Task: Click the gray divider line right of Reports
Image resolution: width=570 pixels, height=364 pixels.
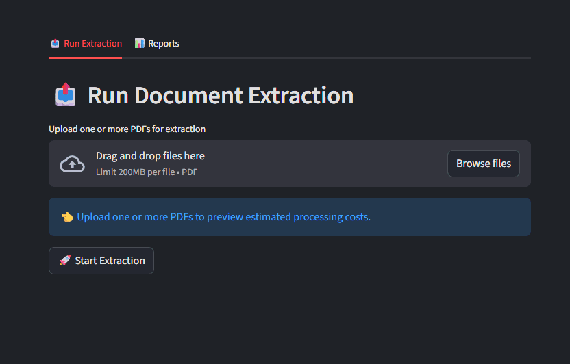Action: click(x=356, y=58)
